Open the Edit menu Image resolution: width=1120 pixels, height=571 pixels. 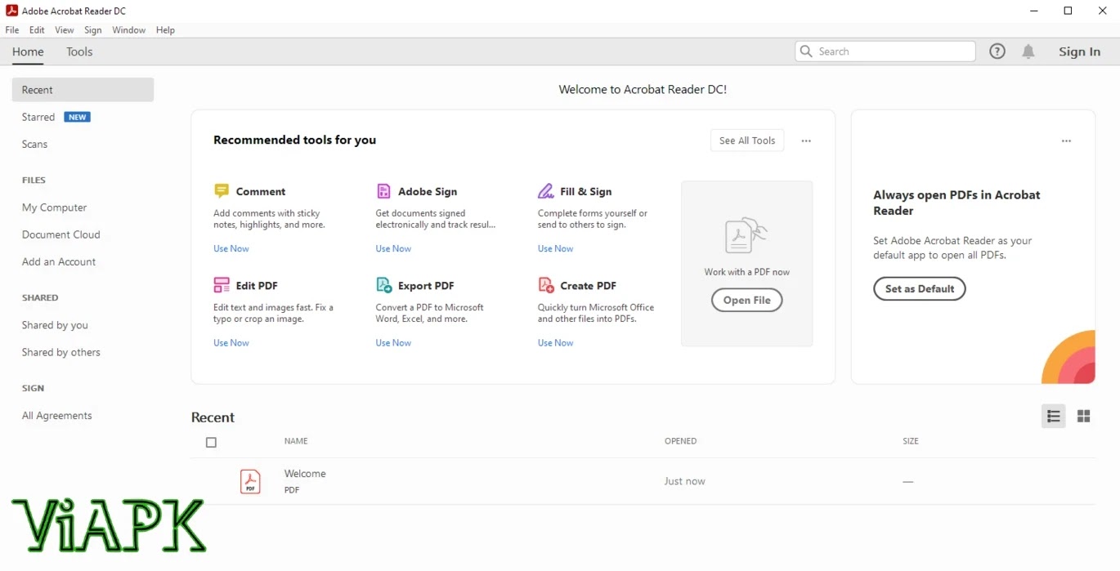[x=37, y=30]
